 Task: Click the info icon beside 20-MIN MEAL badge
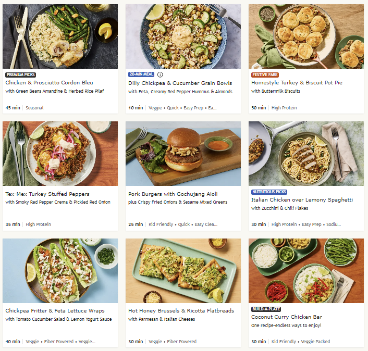(160, 74)
